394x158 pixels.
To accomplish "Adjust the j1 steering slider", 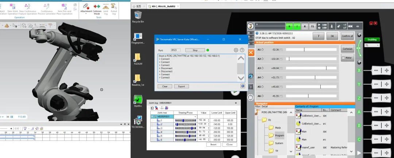I will click(x=185, y=120).
